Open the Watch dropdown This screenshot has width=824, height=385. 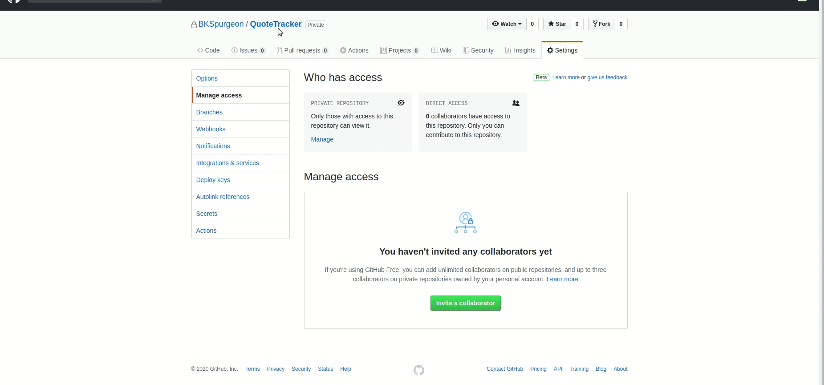coord(507,24)
